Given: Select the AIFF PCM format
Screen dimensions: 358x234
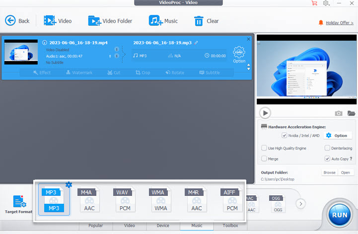Looking at the screenshot, I should point(232,200).
